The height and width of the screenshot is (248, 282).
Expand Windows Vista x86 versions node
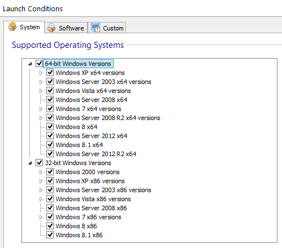41,199
